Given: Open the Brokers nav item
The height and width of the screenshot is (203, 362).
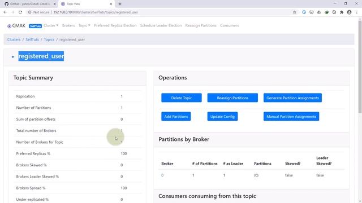Looking at the screenshot, I should (x=68, y=25).
